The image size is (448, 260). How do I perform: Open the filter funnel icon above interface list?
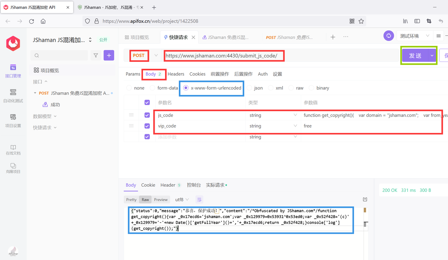click(96, 55)
